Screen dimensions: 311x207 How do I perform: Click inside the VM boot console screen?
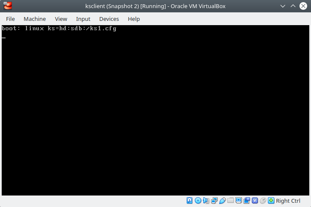(x=155, y=110)
